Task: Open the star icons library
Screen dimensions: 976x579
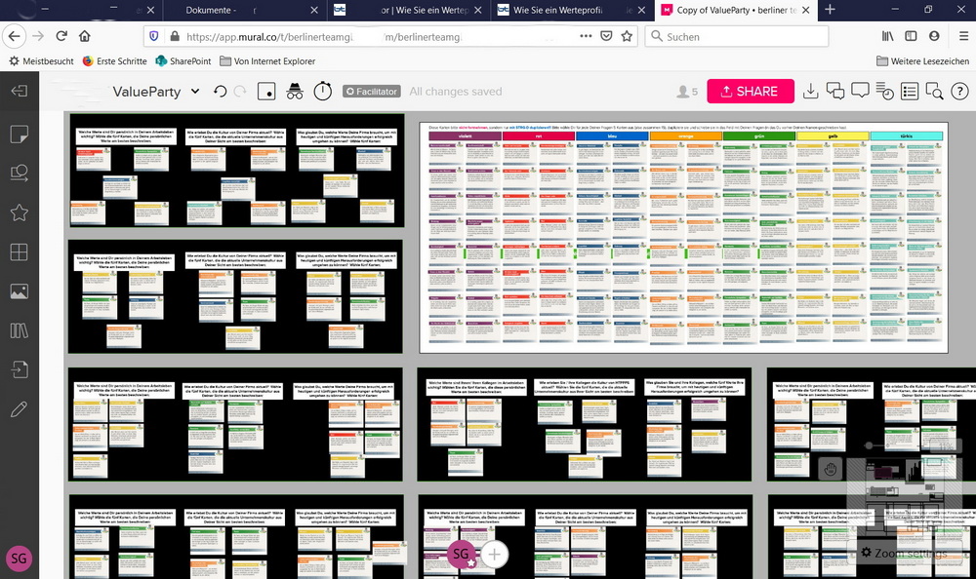Action: pos(19,213)
